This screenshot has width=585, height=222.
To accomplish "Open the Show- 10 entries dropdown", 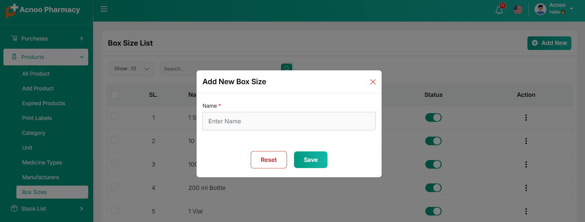I will (131, 69).
